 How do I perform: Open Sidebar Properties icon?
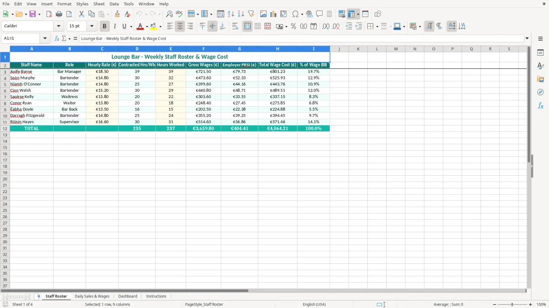(x=540, y=52)
